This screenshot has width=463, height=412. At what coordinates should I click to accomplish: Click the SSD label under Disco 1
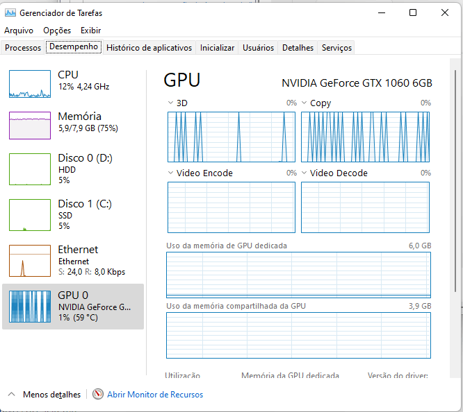65,216
